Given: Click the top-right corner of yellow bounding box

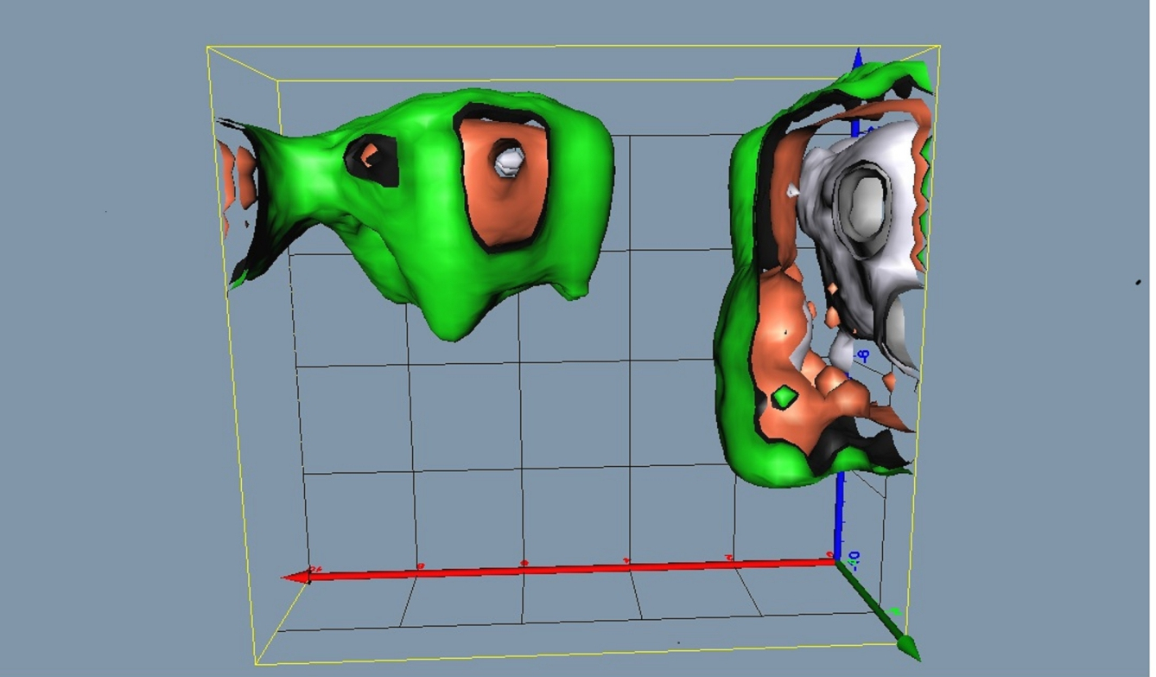Looking at the screenshot, I should [x=939, y=46].
